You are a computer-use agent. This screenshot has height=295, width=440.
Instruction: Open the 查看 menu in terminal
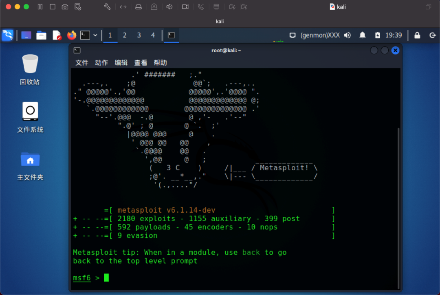pos(141,63)
